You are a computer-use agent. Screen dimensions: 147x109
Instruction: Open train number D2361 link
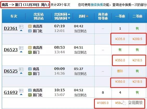coord(11,28)
